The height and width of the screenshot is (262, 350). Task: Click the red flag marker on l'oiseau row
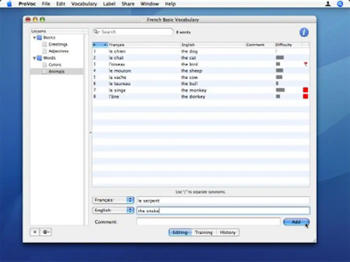pyautogui.click(x=306, y=64)
